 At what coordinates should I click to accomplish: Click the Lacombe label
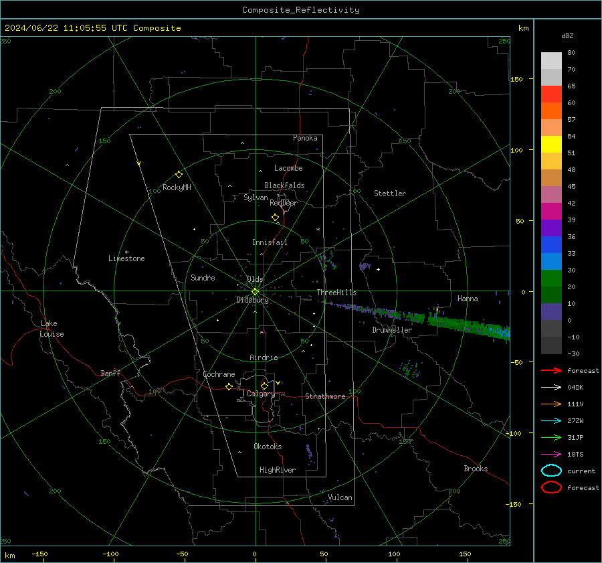click(x=288, y=168)
